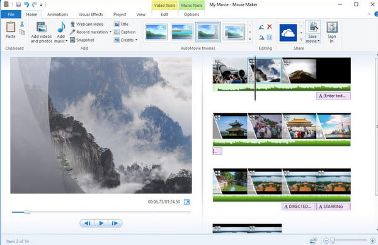Select the Shanghai skyline clip
378x245 pixels.
[334, 126]
